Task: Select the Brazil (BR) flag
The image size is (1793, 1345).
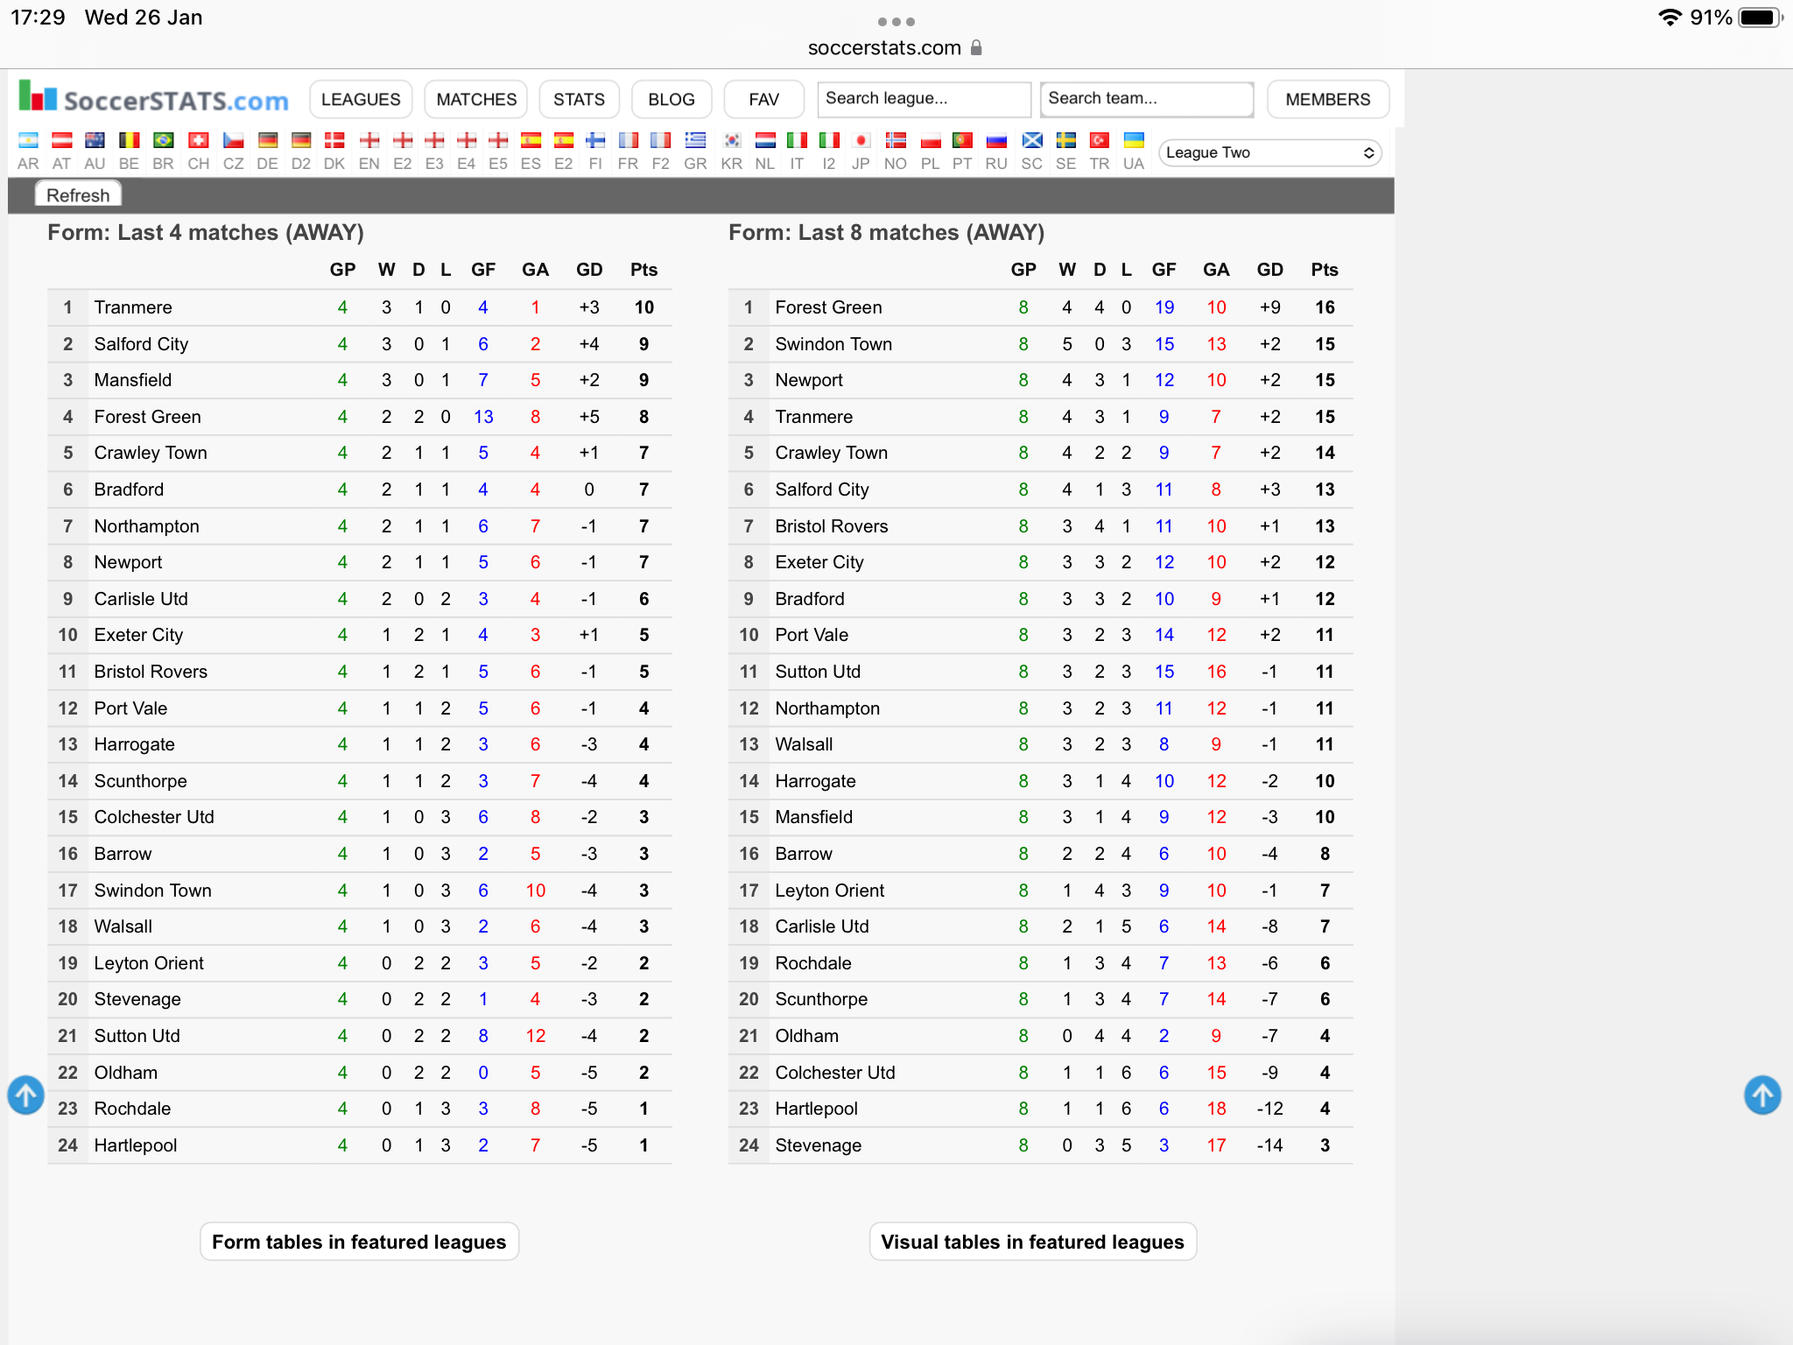Action: click(163, 140)
